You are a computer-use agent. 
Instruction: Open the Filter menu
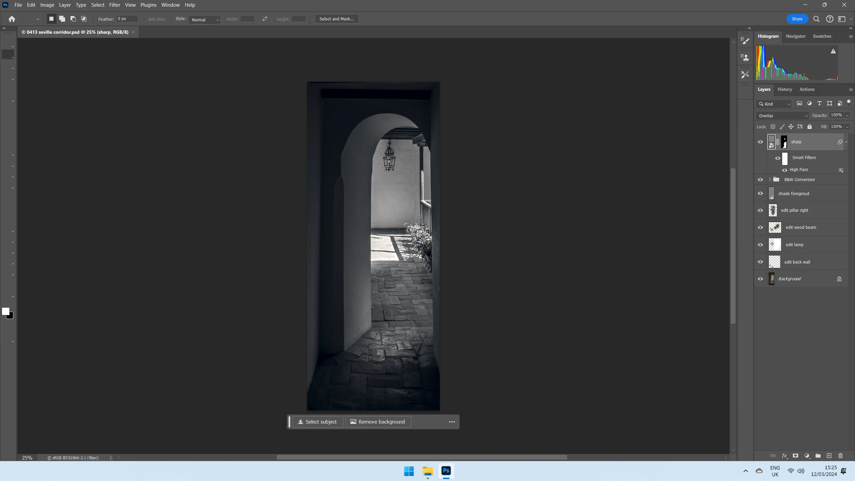115,5
